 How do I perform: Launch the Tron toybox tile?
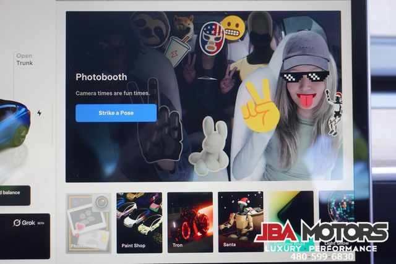(x=189, y=222)
